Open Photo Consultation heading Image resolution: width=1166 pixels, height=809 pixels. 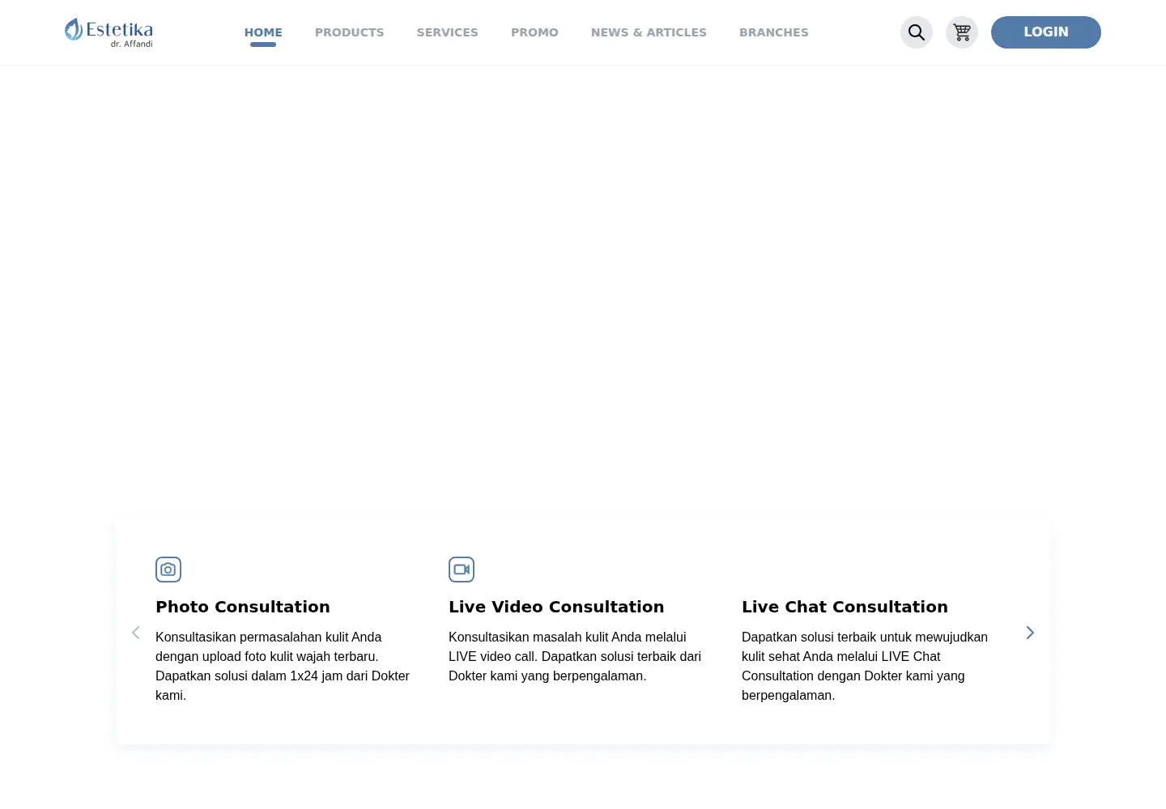243,607
